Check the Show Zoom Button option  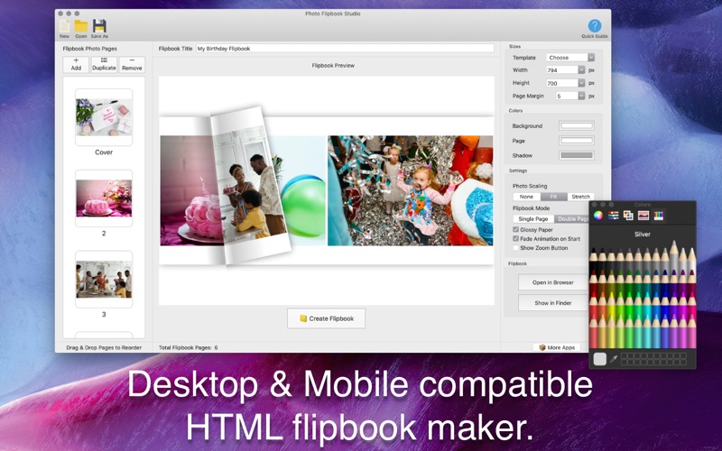tap(515, 247)
